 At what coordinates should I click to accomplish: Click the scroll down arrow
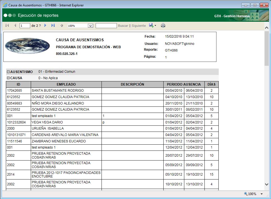(267, 184)
